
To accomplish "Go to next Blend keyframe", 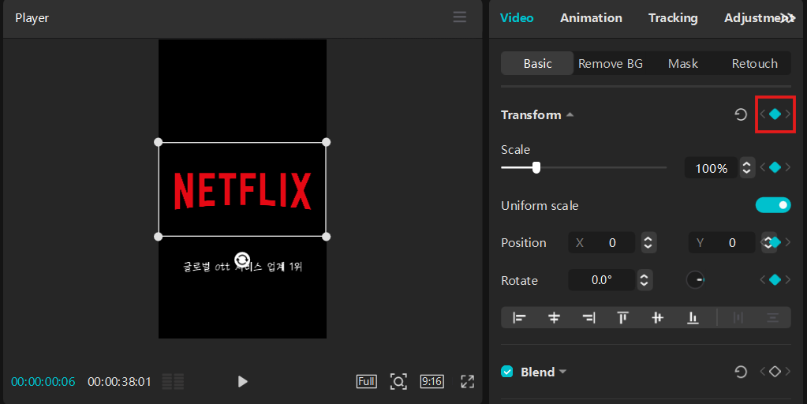I will point(788,372).
